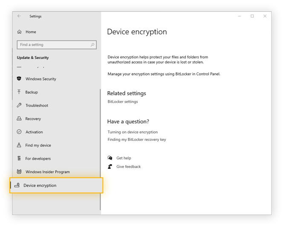Go to Home settings page

point(31,32)
